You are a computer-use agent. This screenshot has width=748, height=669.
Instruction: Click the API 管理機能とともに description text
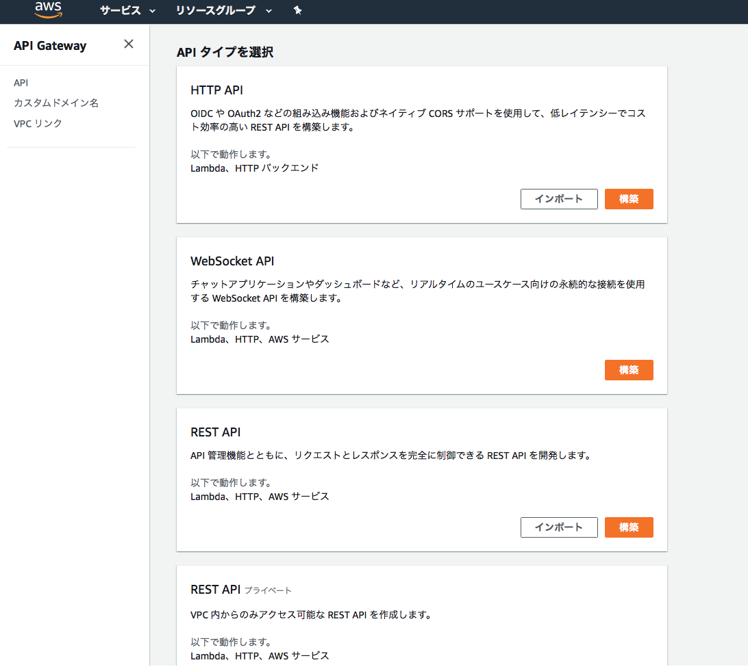(x=390, y=456)
